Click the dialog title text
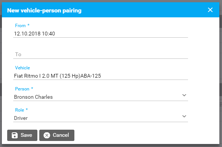 (44, 11)
